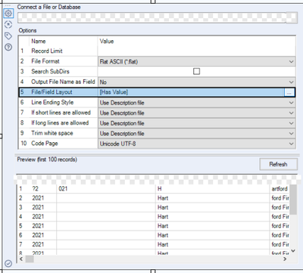Viewport: 303px width, 273px height.
Task: Click the preview scroll left arrow
Action: (21, 259)
